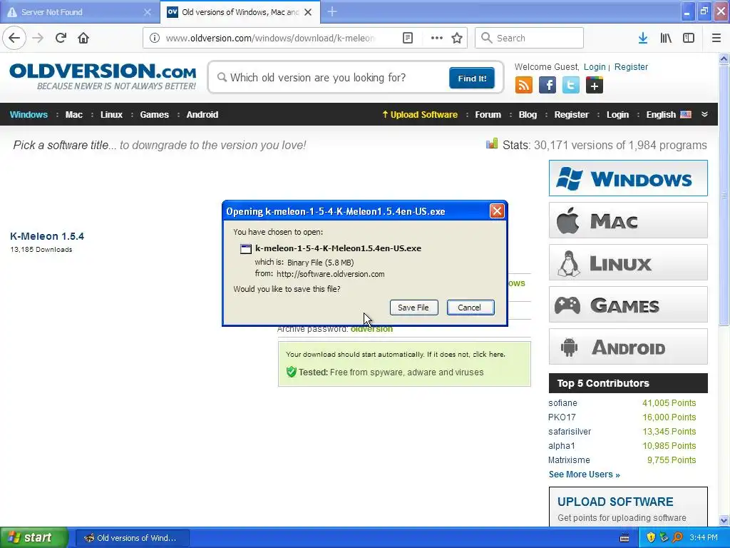Bookmark this page with the star icon
The width and height of the screenshot is (730, 548).
point(457,39)
